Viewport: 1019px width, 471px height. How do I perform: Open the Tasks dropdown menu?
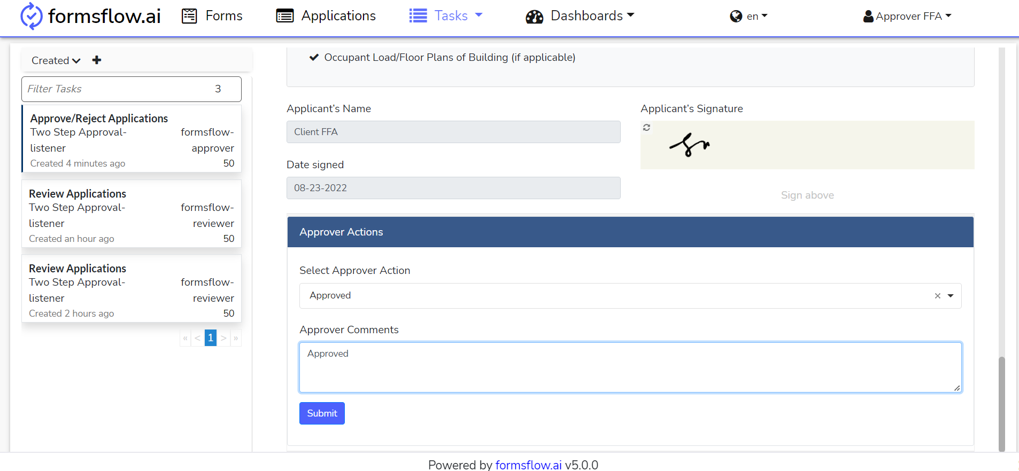(x=446, y=16)
